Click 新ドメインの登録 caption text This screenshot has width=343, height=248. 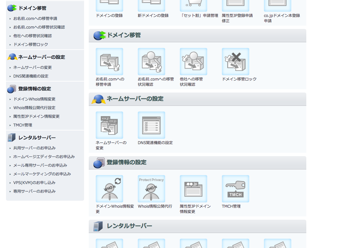(153, 16)
